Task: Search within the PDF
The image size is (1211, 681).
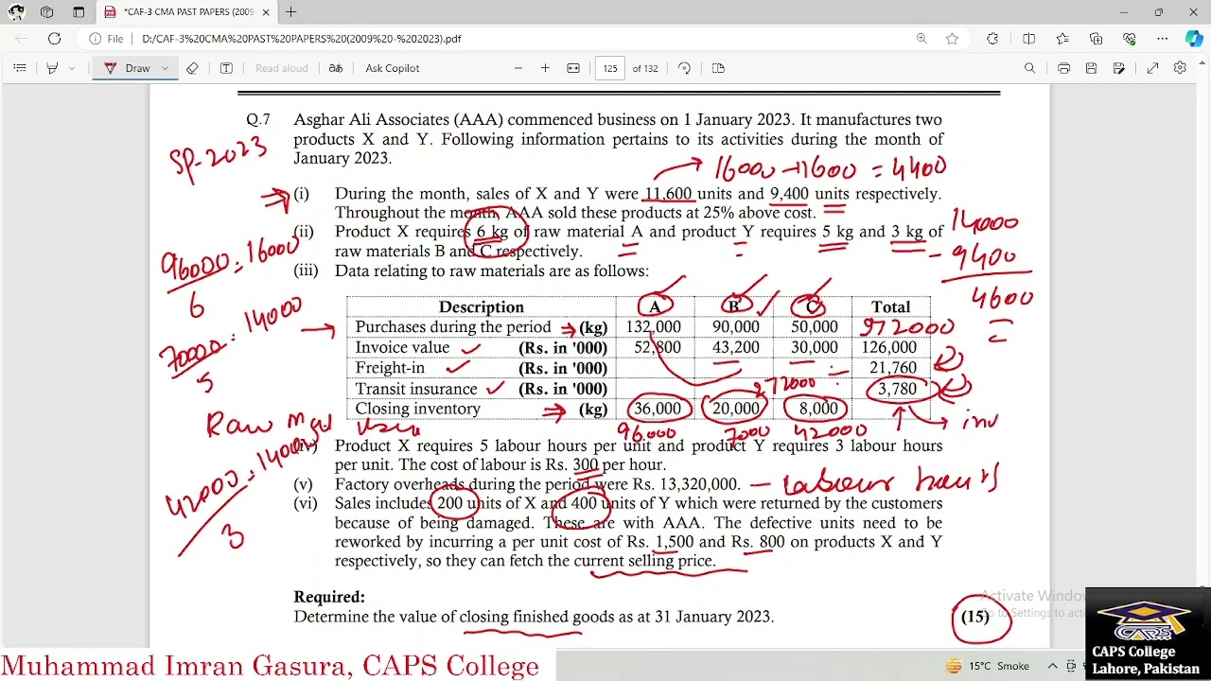Action: (x=1030, y=68)
